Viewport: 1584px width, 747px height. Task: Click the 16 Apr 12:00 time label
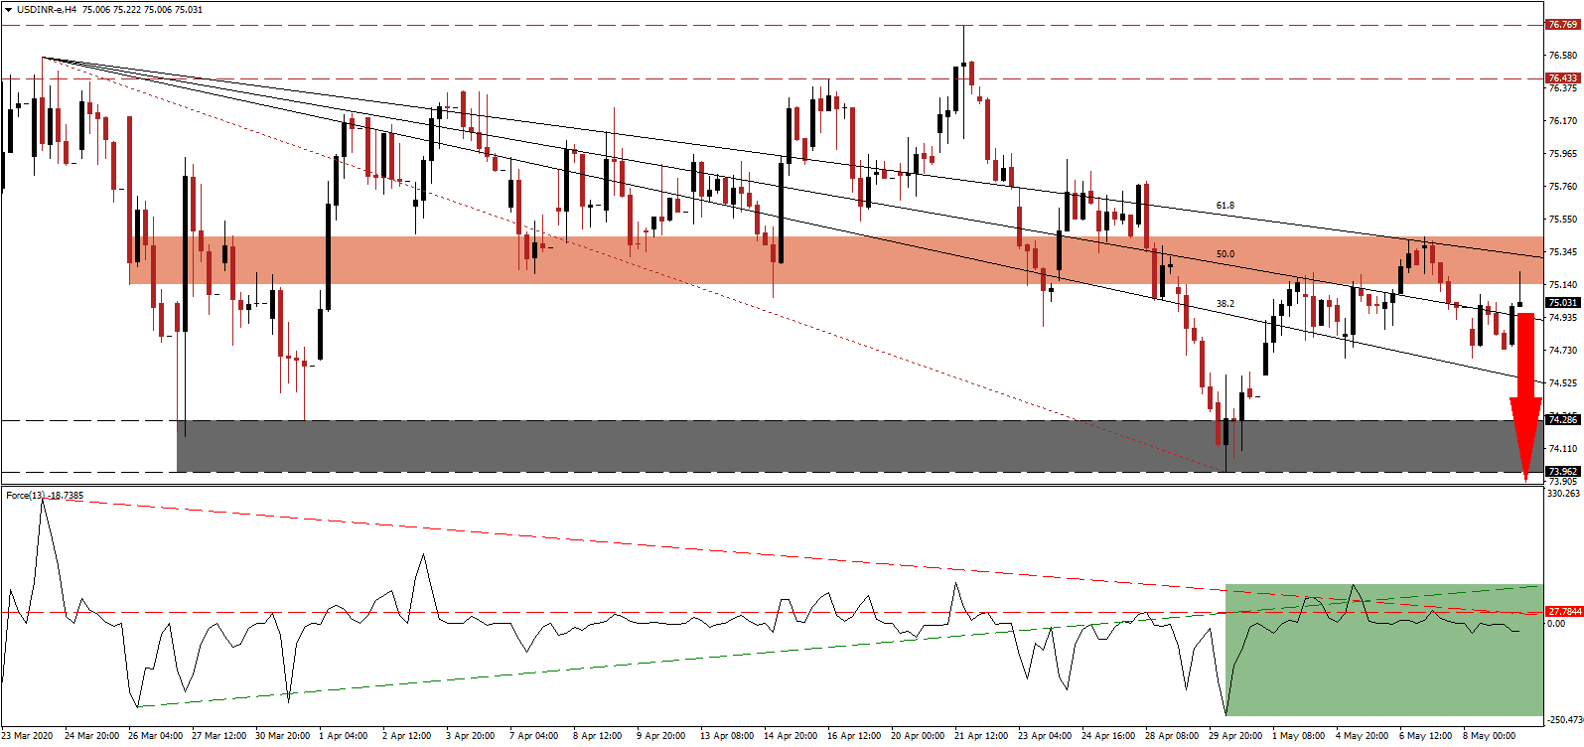(854, 736)
